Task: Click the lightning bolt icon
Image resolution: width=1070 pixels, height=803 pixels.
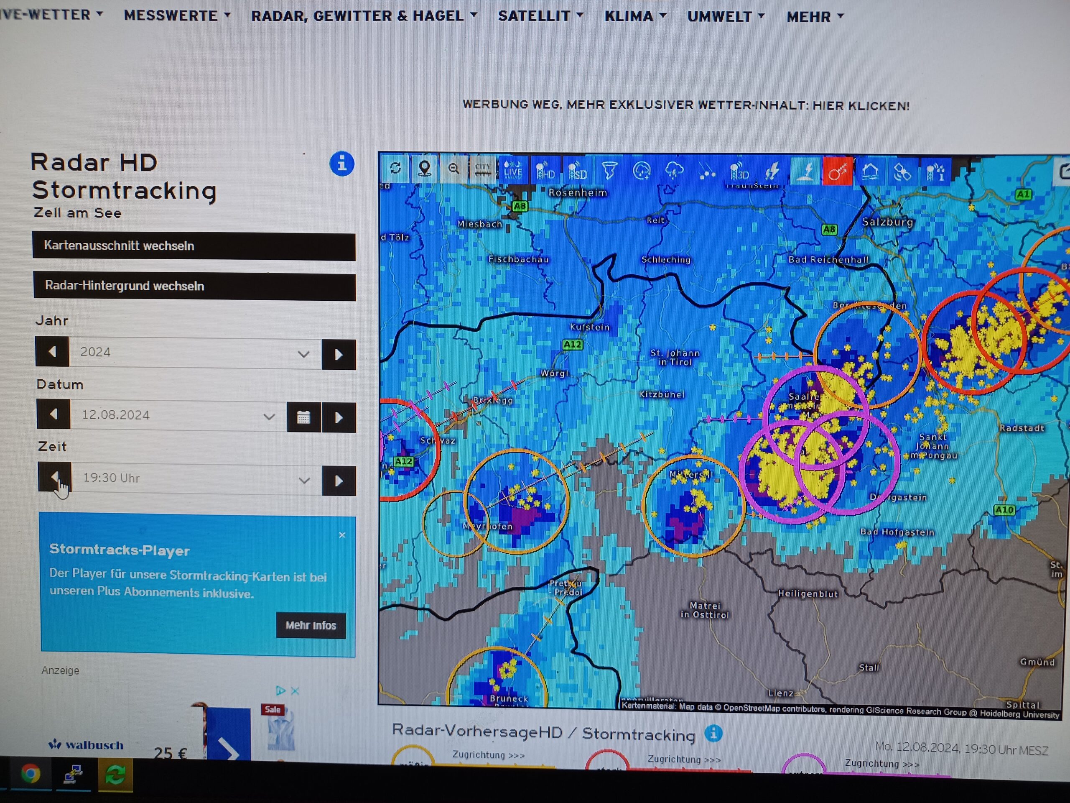Action: click(x=772, y=171)
